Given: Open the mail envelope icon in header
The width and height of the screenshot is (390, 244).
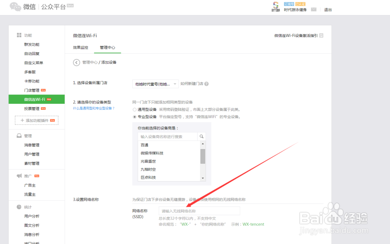Looking at the screenshot, I should pyautogui.click(x=314, y=9).
